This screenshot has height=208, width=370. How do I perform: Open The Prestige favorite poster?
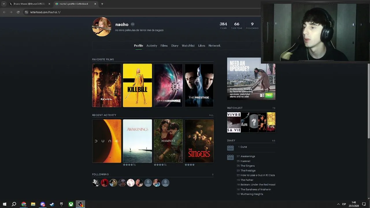tap(199, 86)
